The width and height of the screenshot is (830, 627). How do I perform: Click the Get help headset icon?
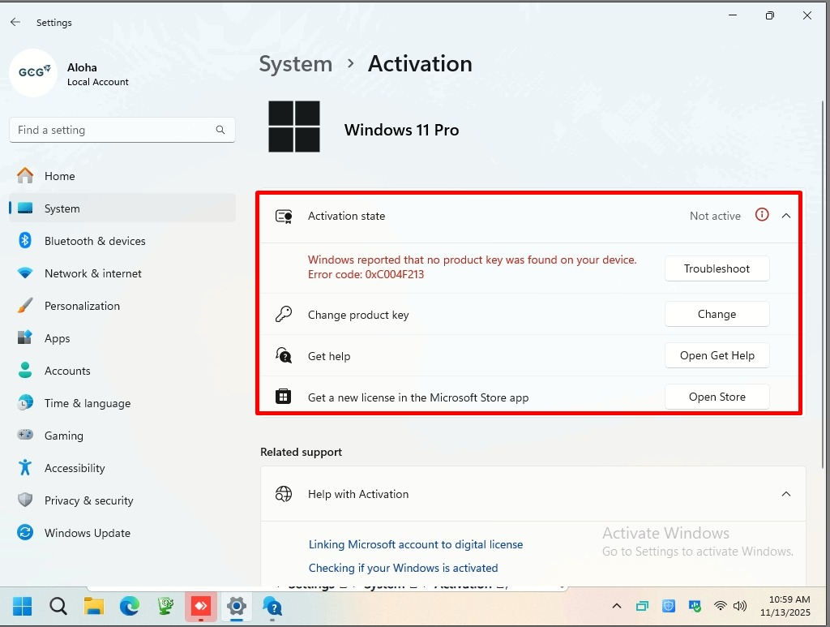click(x=283, y=355)
